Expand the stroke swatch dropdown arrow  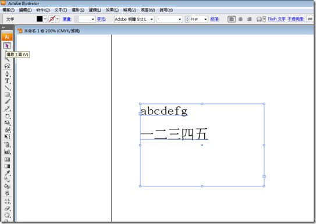tap(58, 19)
